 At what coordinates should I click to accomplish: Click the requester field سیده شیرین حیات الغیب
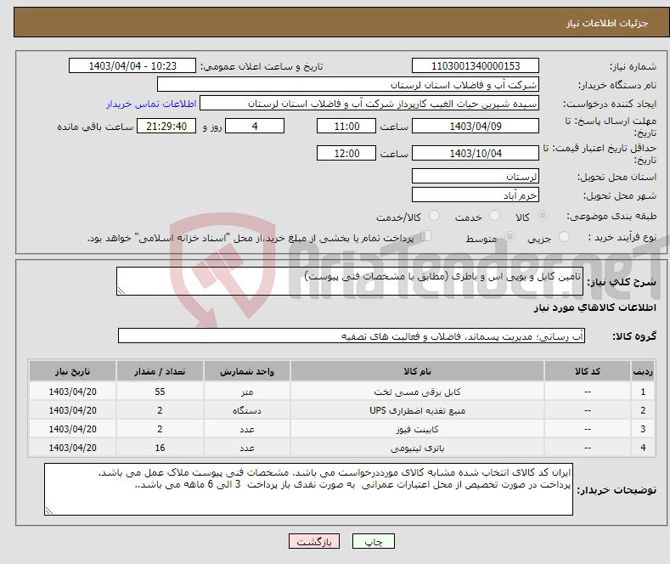(369, 104)
